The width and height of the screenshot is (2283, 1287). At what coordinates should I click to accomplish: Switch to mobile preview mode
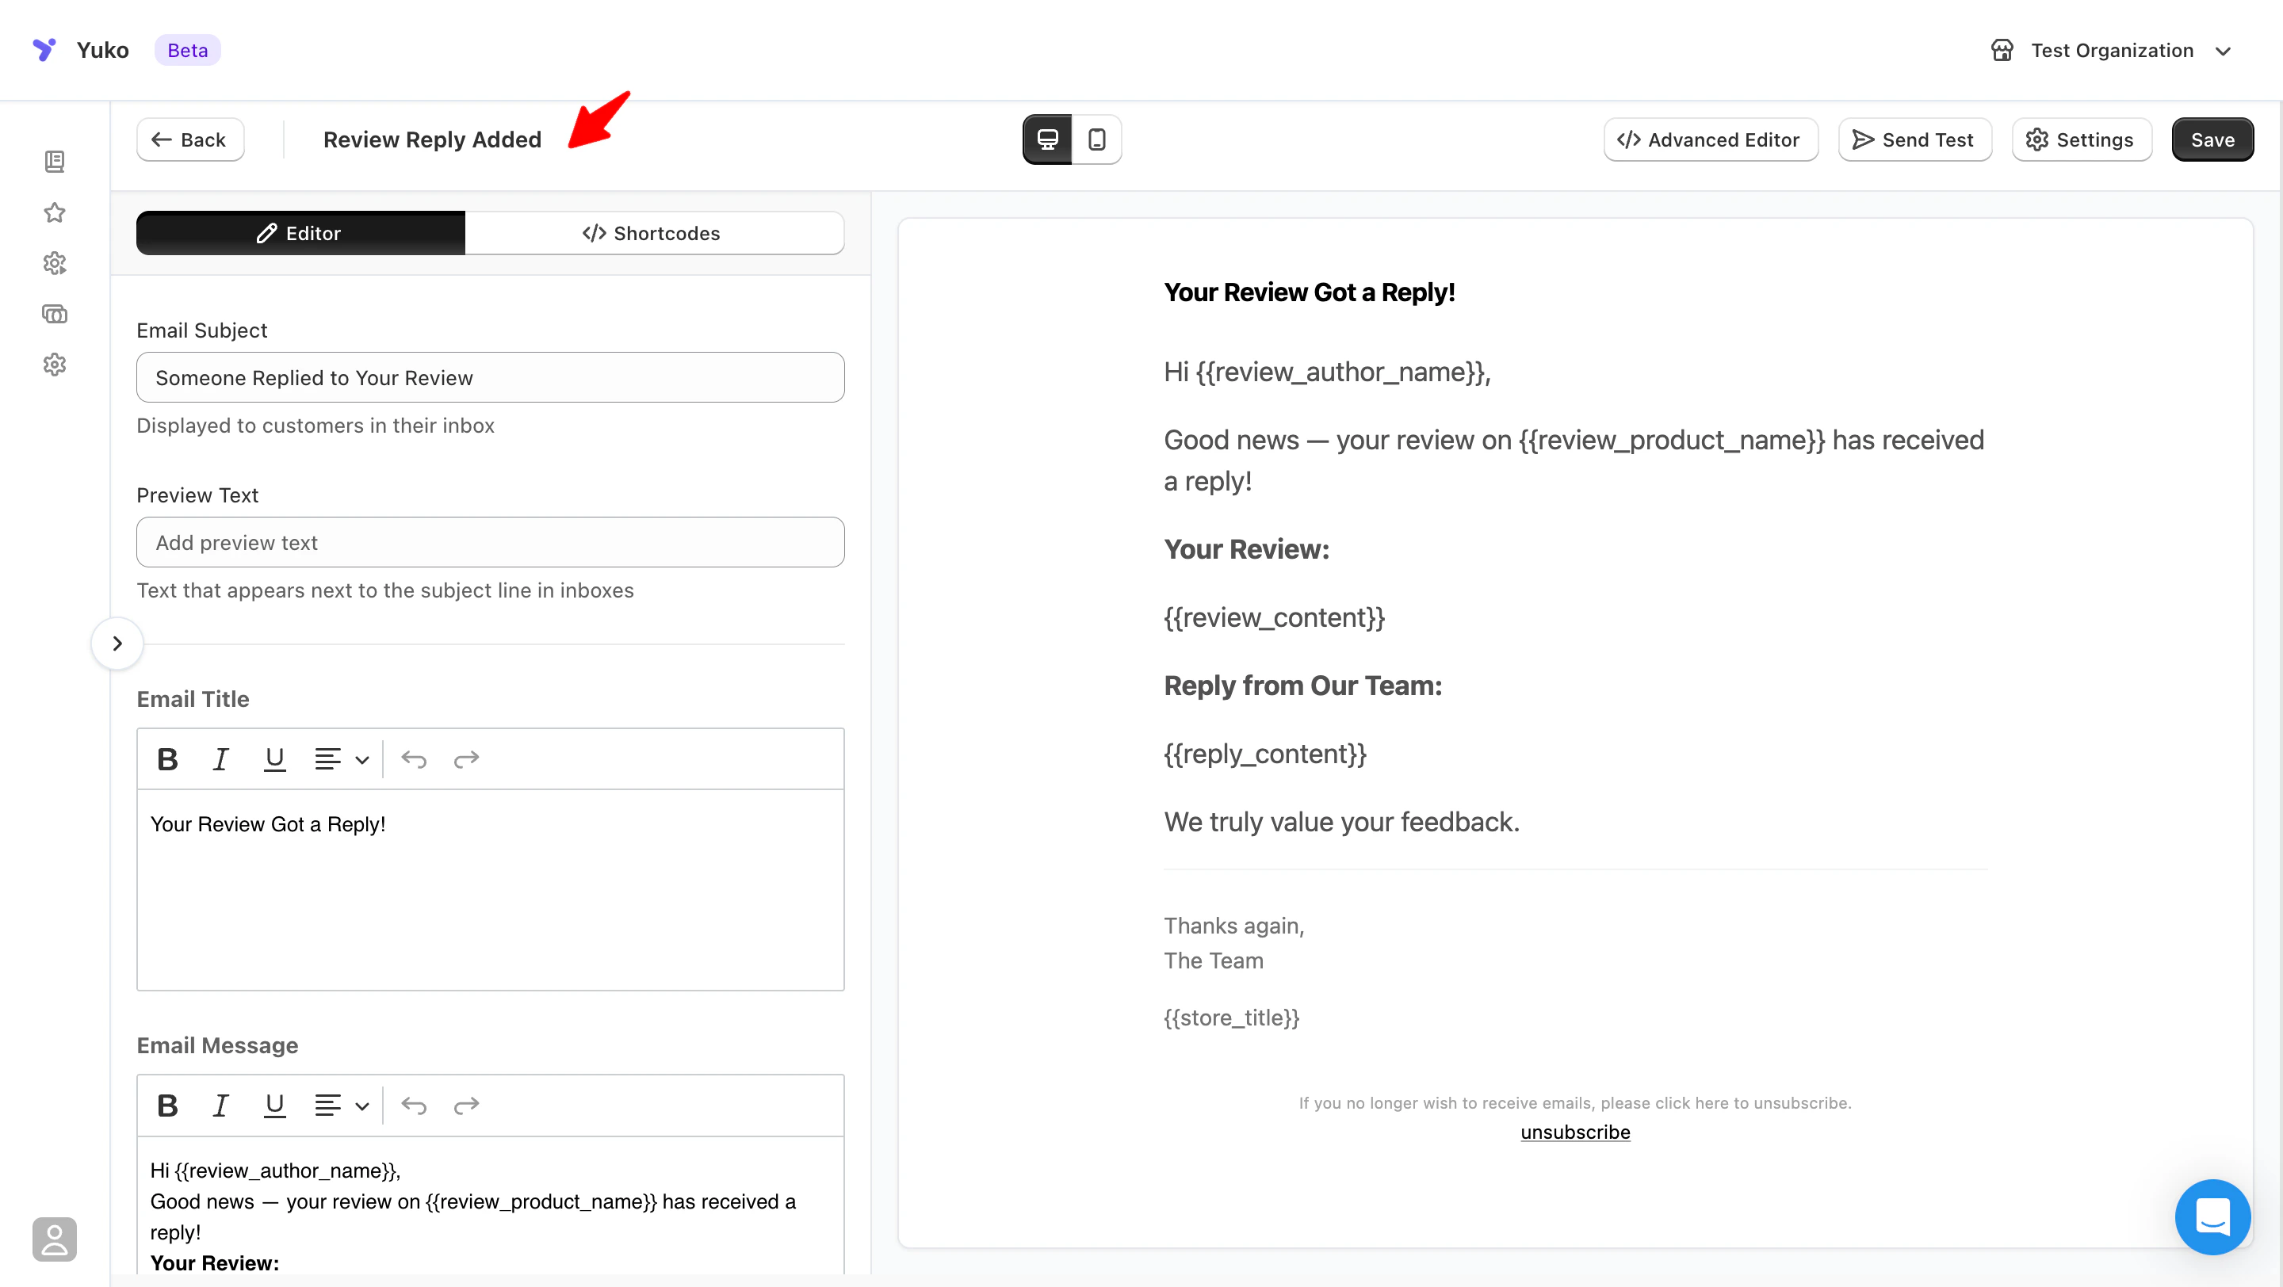1096,139
